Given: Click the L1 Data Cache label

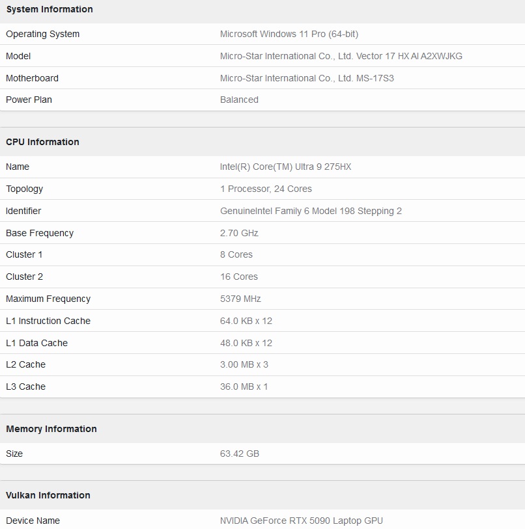Looking at the screenshot, I should pos(37,343).
